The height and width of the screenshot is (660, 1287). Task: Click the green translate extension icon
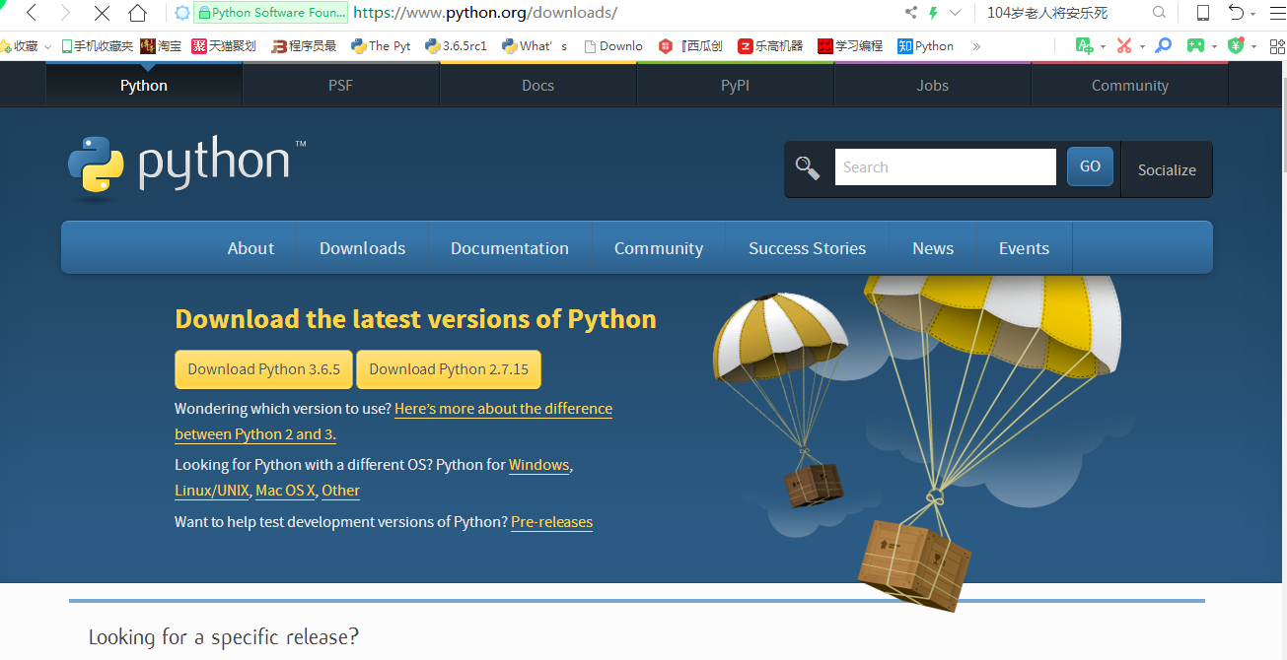pos(1085,45)
